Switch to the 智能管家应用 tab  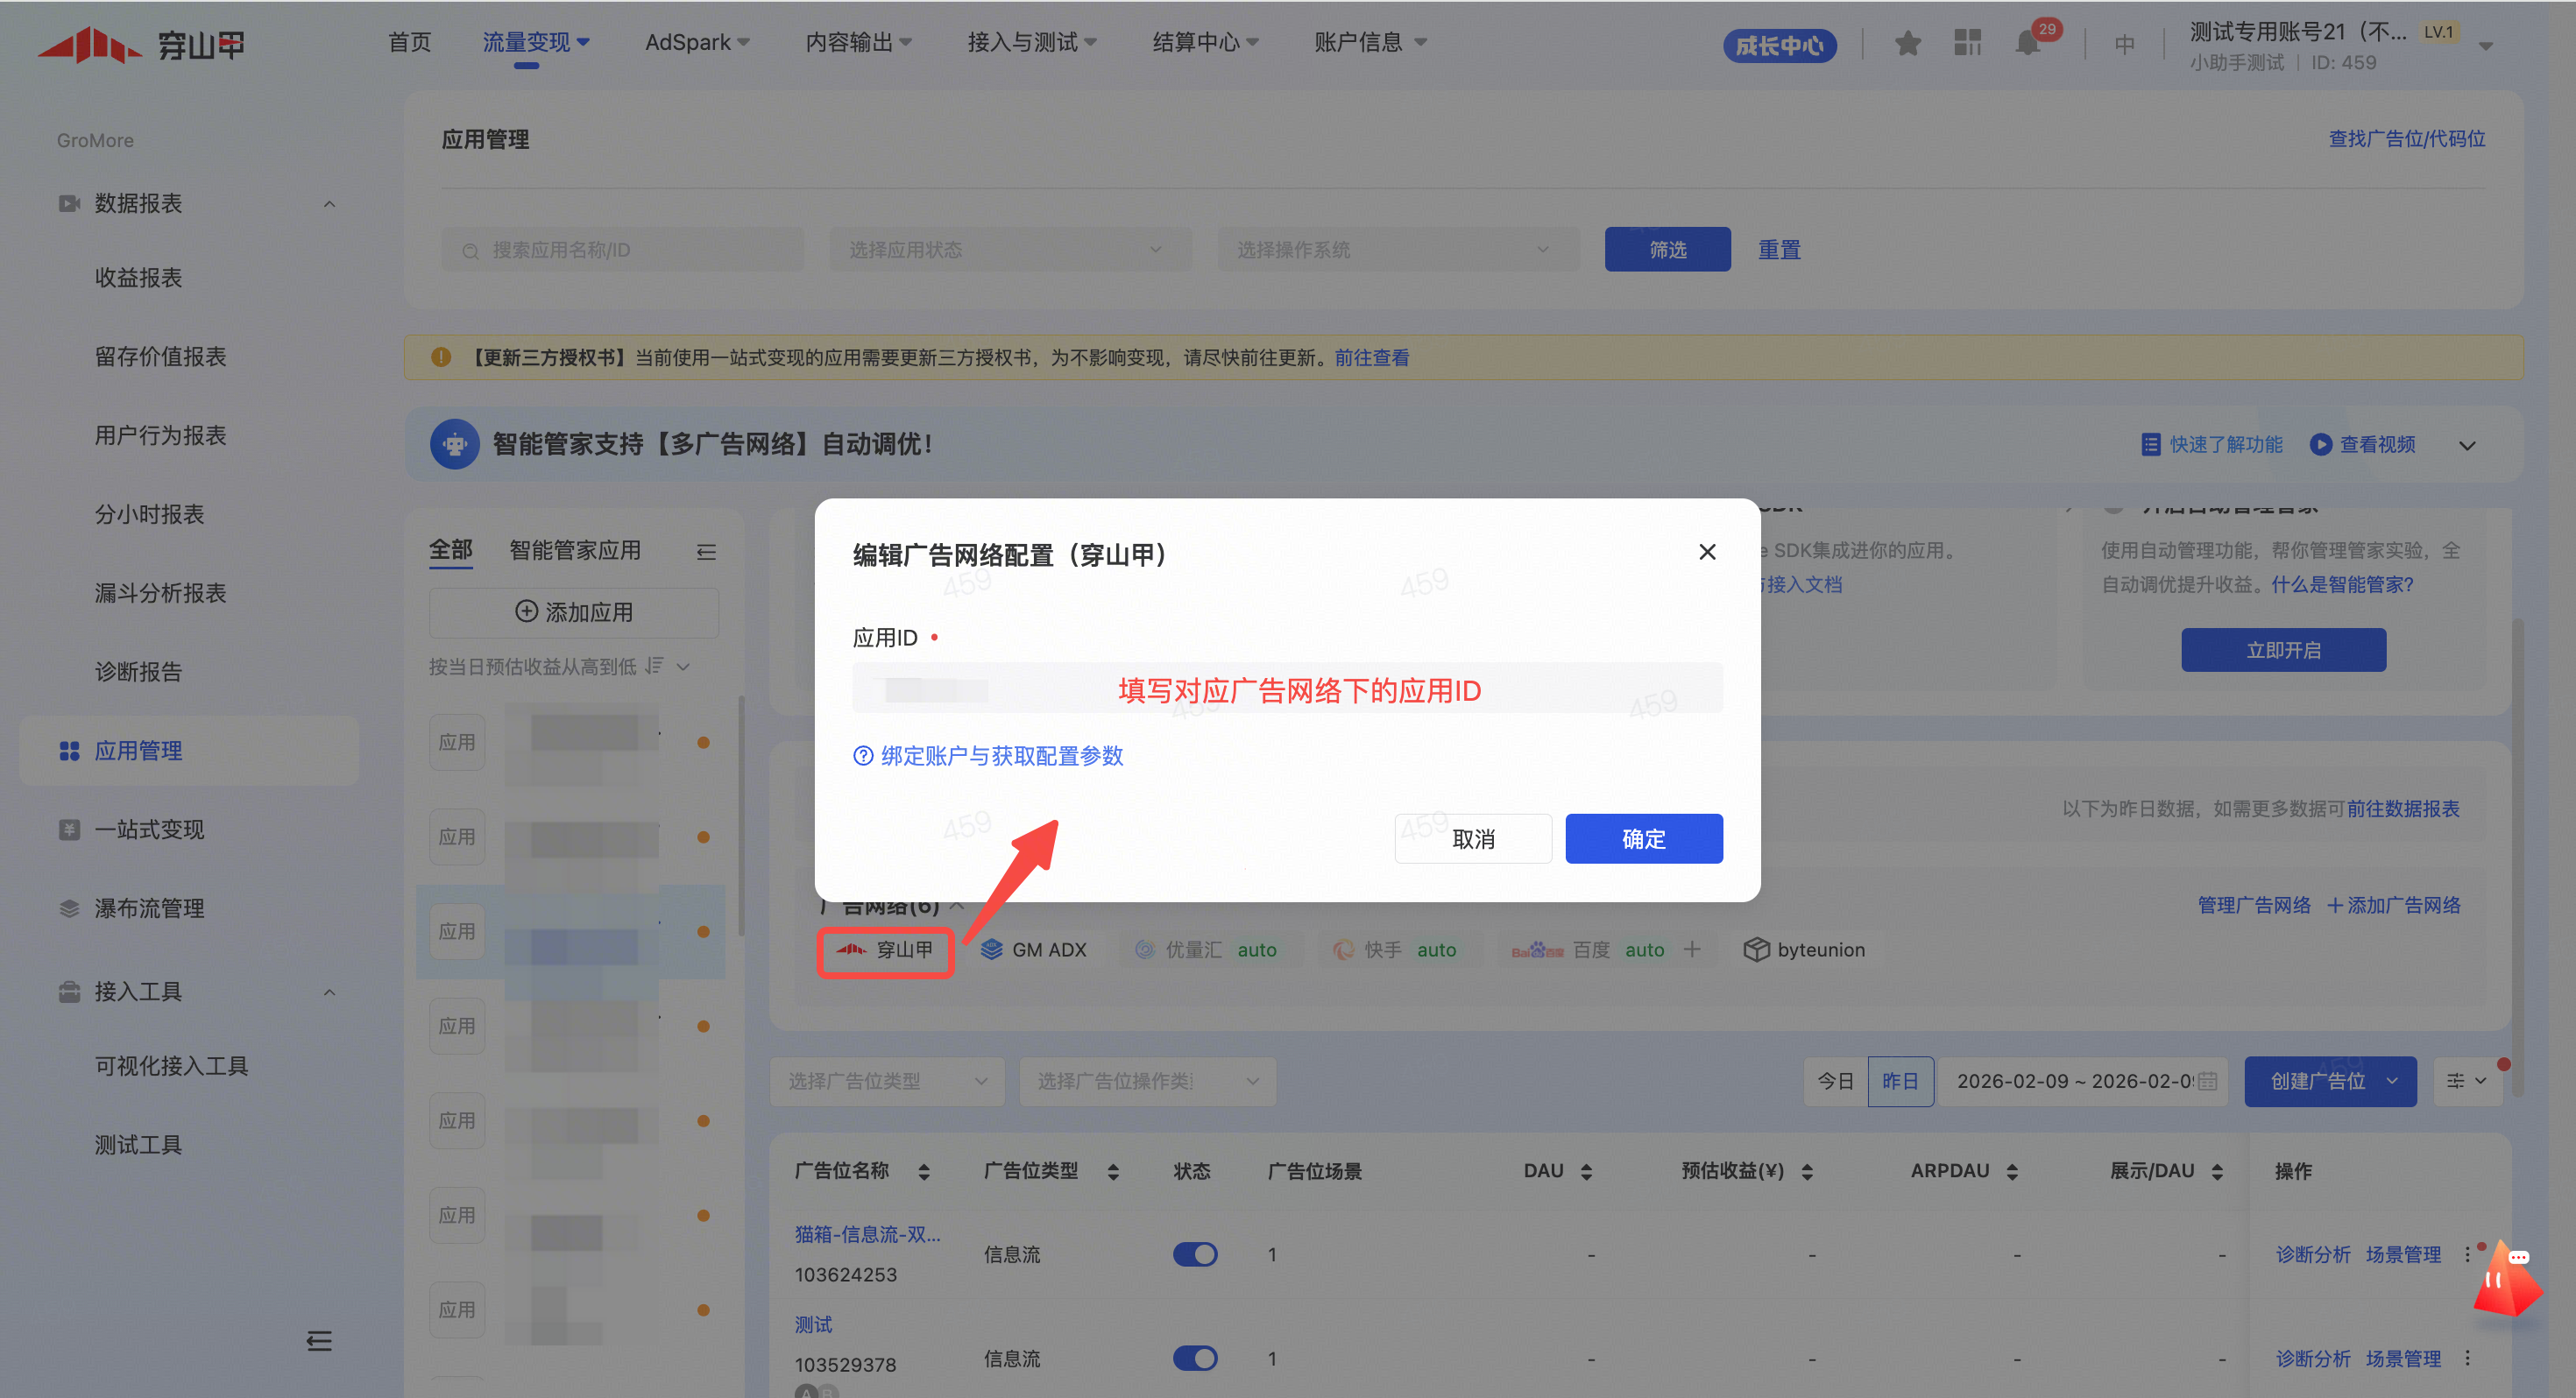(x=575, y=550)
